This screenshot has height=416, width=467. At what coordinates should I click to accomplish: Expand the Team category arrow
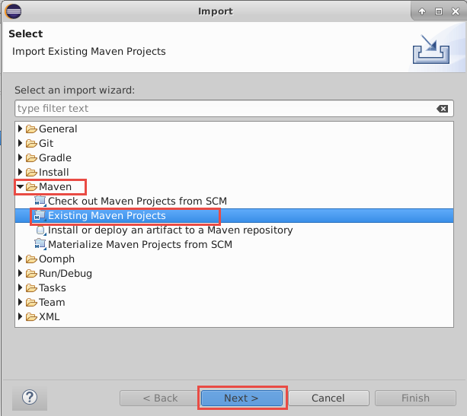(21, 302)
